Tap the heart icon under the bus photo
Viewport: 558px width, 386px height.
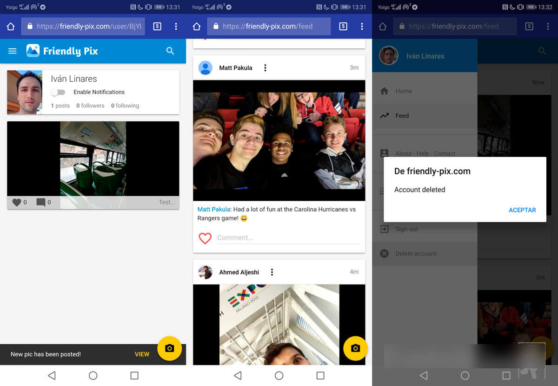coord(17,202)
